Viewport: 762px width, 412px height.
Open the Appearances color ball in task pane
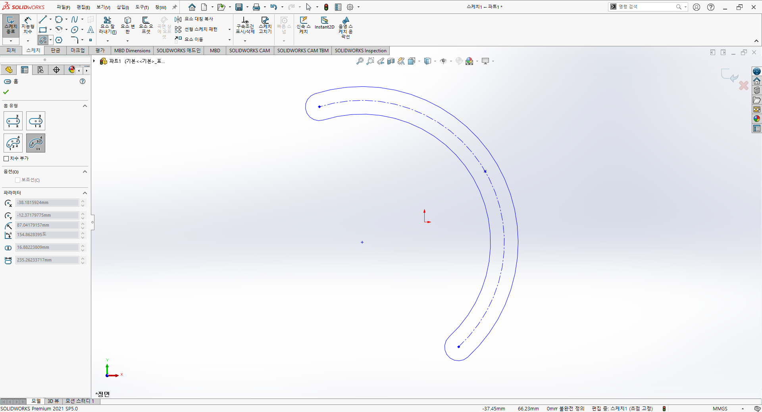click(x=757, y=119)
